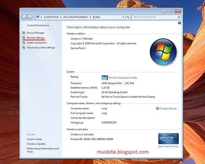Click shield icon beside Advanced system settings
205x164 pixels.
tap(24, 47)
